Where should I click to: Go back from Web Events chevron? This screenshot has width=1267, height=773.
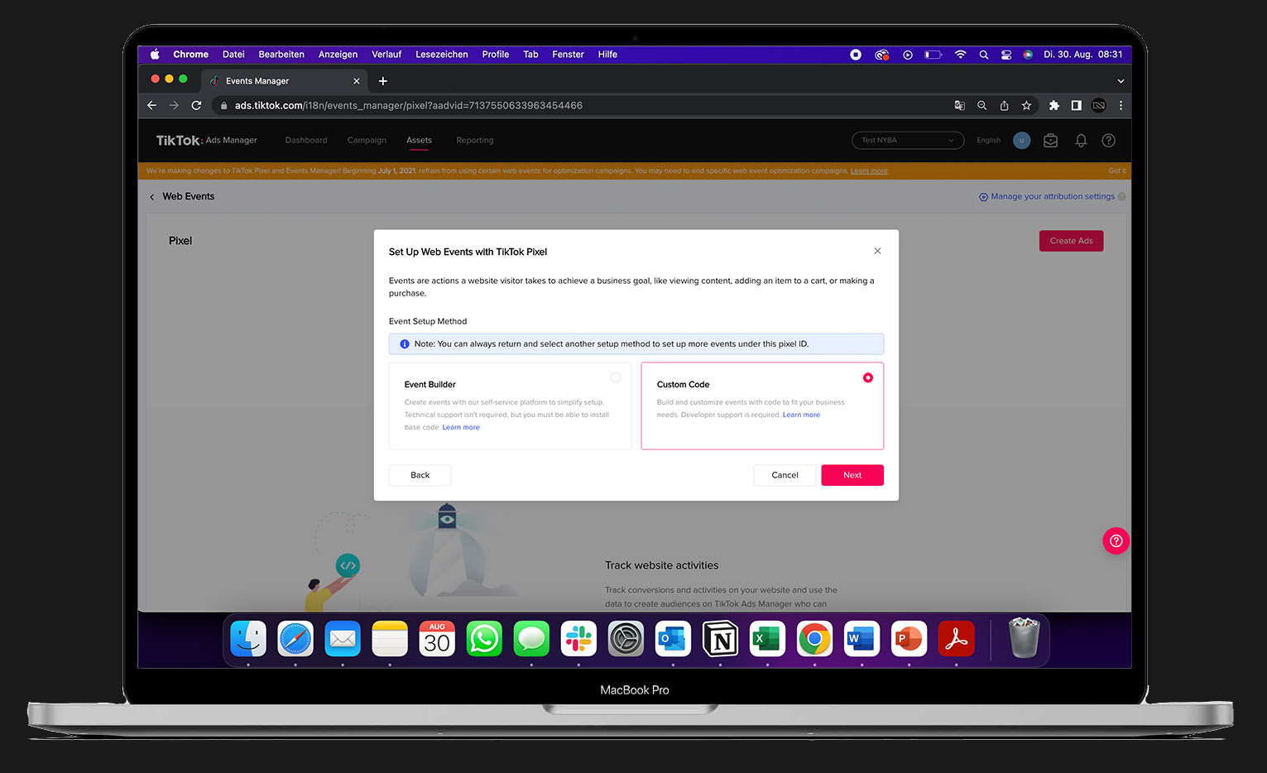151,197
